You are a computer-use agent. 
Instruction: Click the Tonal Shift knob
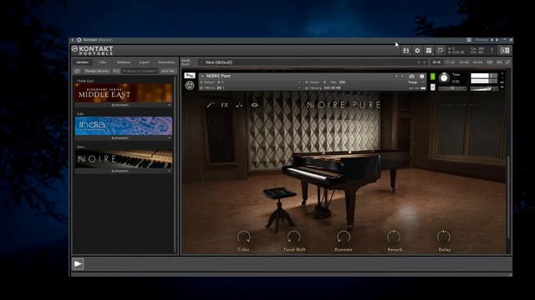(293, 237)
